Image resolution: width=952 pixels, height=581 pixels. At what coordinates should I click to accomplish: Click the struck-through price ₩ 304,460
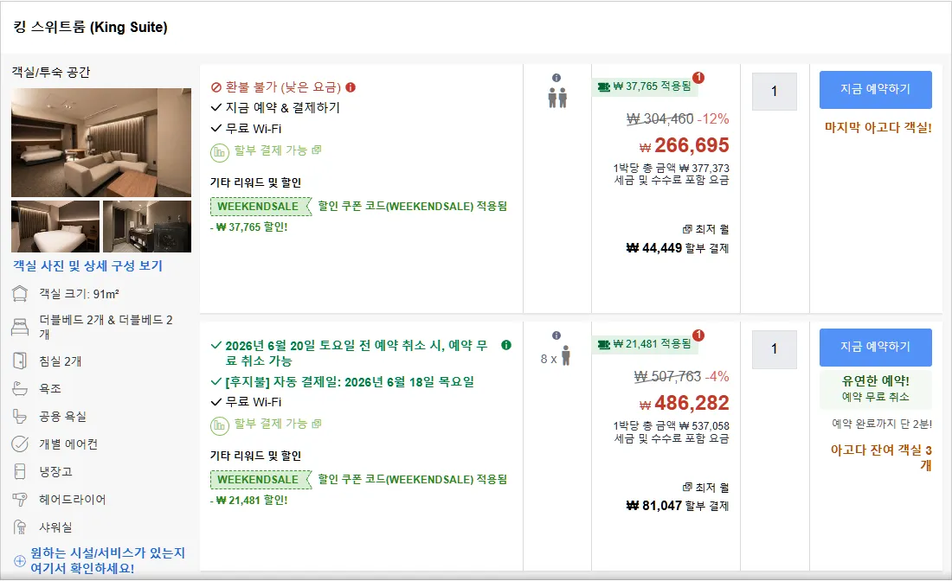660,118
